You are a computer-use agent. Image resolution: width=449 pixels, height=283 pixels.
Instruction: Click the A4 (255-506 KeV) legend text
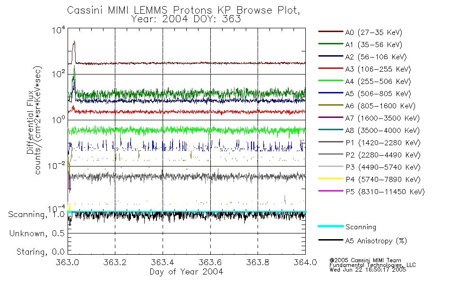pos(378,82)
